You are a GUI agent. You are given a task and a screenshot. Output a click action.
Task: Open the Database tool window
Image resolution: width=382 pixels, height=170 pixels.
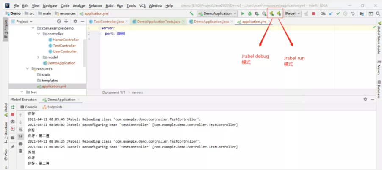pyautogui.click(x=379, y=89)
